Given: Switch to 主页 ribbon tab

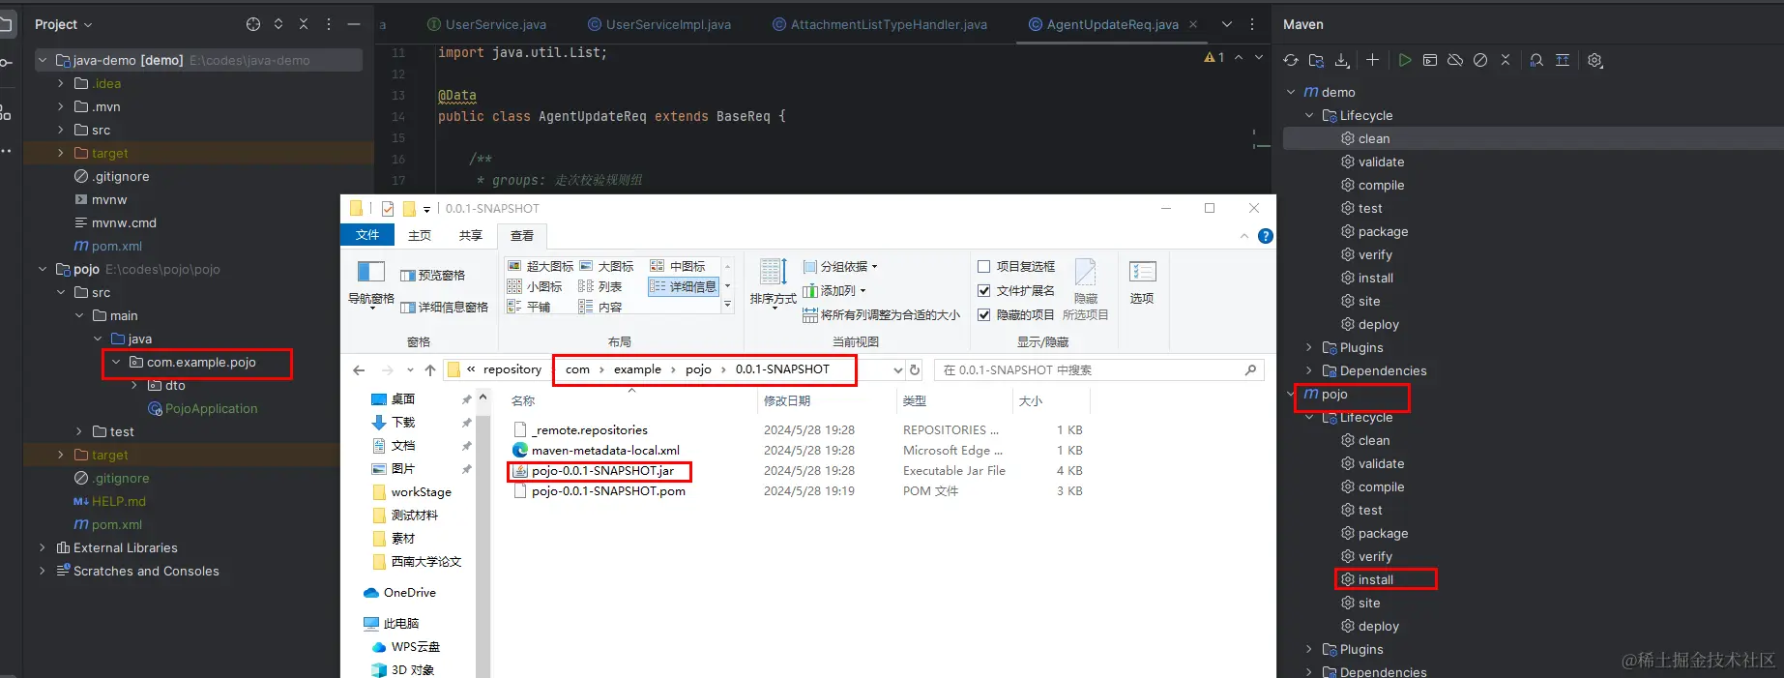Looking at the screenshot, I should pos(420,235).
